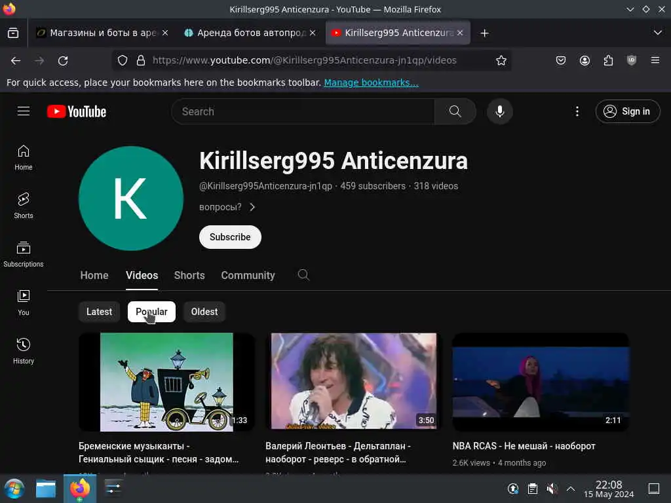Subscribe to Kirillserg995 Anticenzura channel
The image size is (671, 503).
pos(230,237)
